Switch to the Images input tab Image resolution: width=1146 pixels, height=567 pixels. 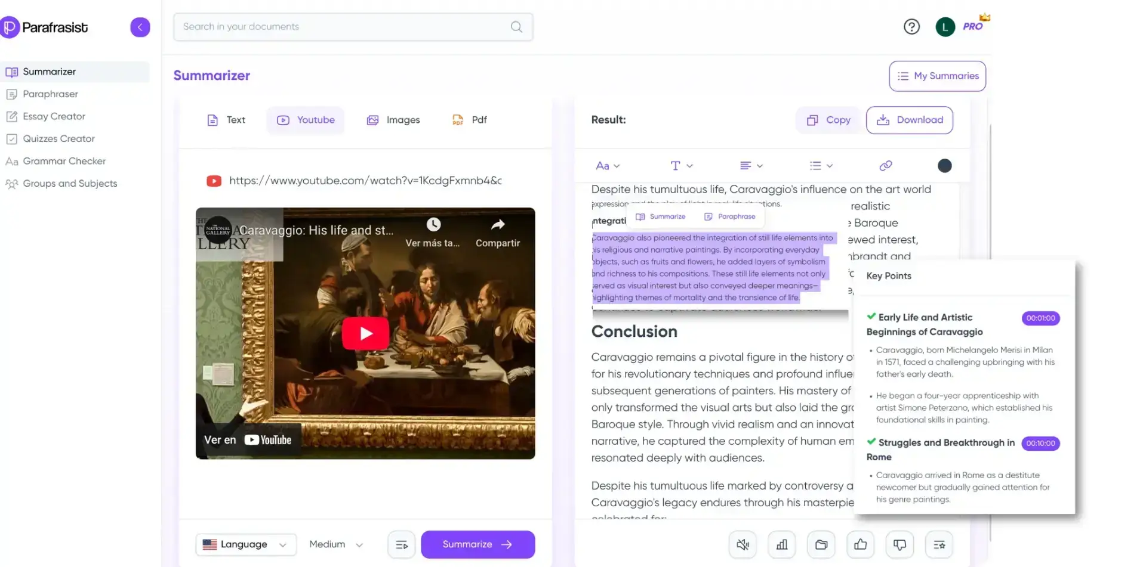[393, 120]
